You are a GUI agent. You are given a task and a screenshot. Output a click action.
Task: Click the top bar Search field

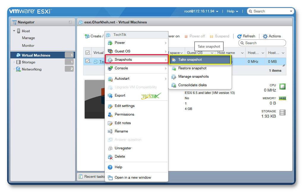(x=270, y=11)
